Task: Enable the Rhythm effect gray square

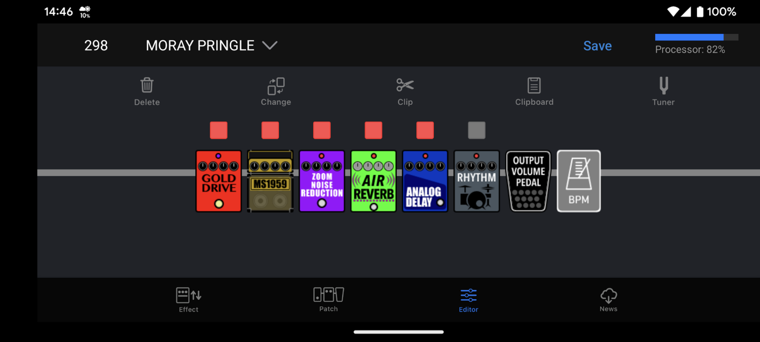Action: coord(476,130)
